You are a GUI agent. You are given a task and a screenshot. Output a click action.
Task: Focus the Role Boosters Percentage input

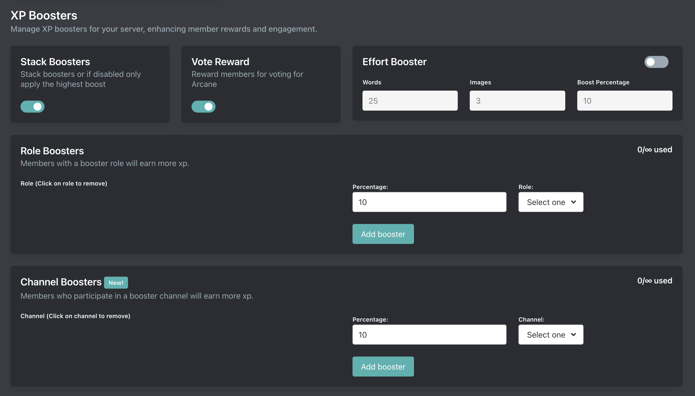click(429, 202)
